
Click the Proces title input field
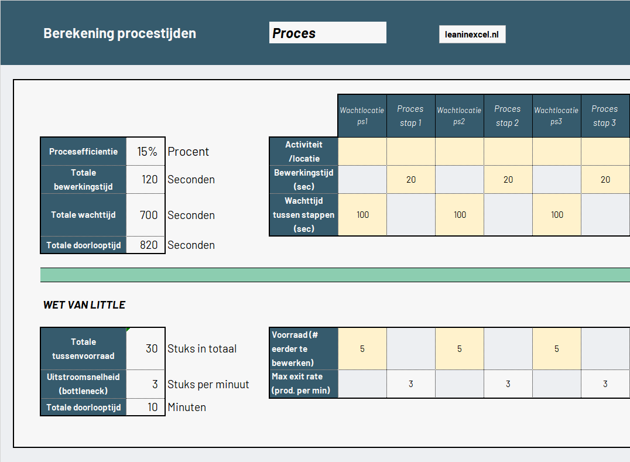[327, 32]
